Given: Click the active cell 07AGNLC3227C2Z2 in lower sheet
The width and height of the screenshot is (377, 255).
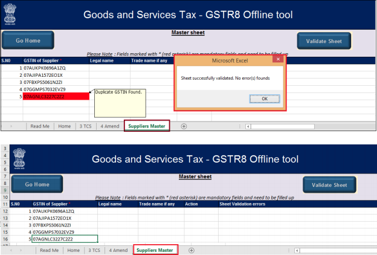Looking at the screenshot, I should click(x=65, y=239).
